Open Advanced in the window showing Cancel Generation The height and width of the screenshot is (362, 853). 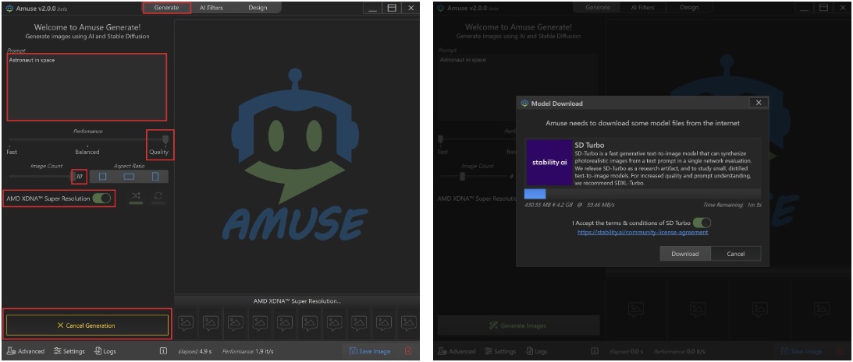pyautogui.click(x=26, y=351)
